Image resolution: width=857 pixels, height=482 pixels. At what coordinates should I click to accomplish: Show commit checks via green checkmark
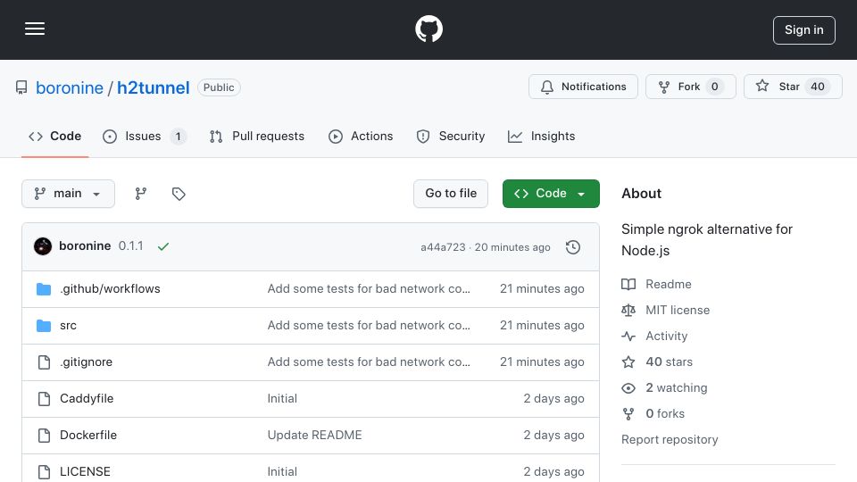tap(162, 246)
